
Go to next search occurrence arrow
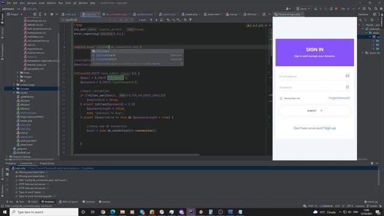[x=156, y=20]
